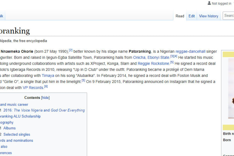Viewport: 234px width, 156px height.
Task: Go to Albums contents entry
Action: tap(10, 128)
